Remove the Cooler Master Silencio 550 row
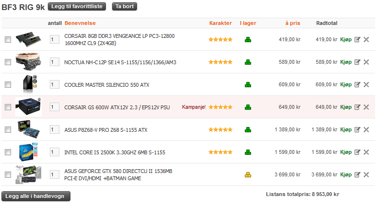Image resolution: width=379 pixels, height=208 pixels. click(366, 84)
